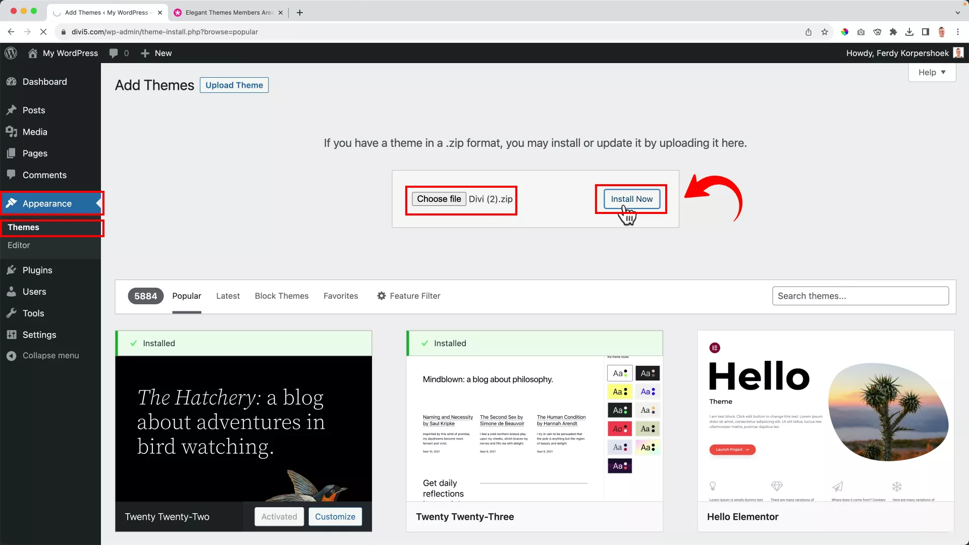
Task: Open the Chrome three-dot menu
Action: (958, 32)
